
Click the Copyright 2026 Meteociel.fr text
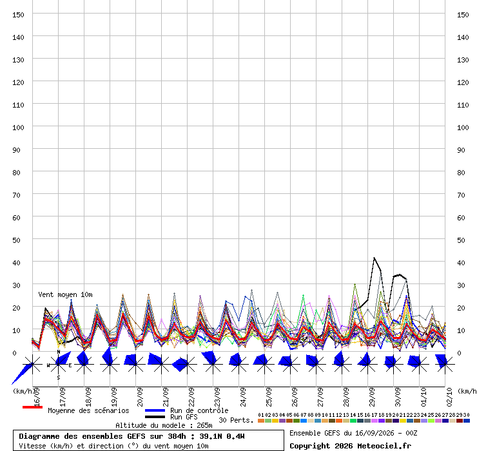click(350, 446)
